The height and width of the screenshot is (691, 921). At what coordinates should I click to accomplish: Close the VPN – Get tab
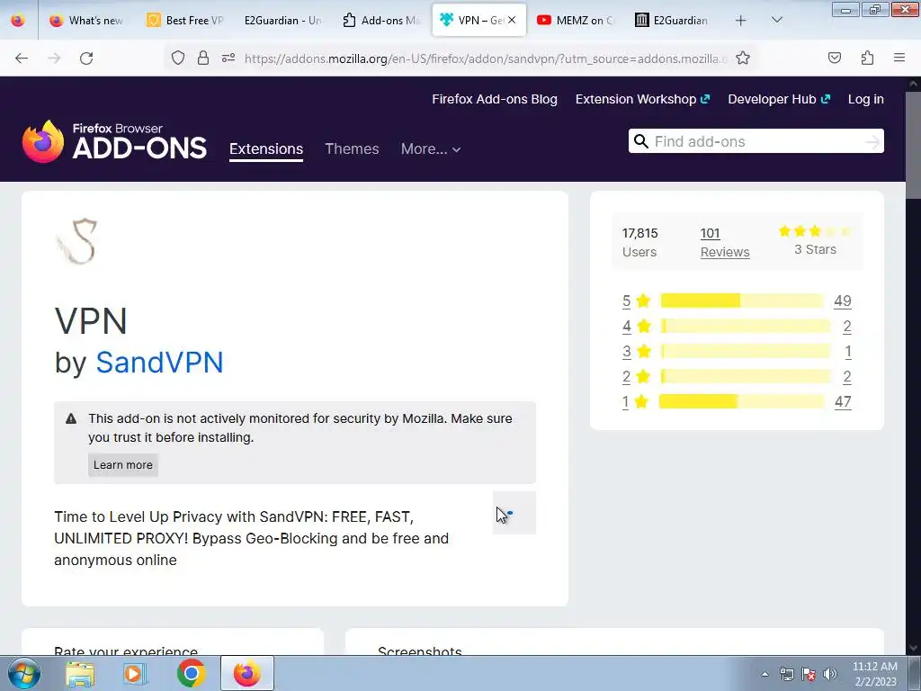[x=512, y=20]
